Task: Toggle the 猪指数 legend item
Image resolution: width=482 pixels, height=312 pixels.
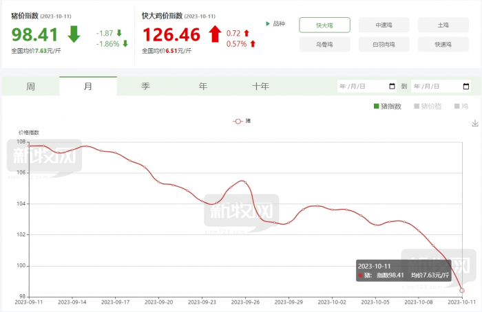Action: click(x=388, y=106)
